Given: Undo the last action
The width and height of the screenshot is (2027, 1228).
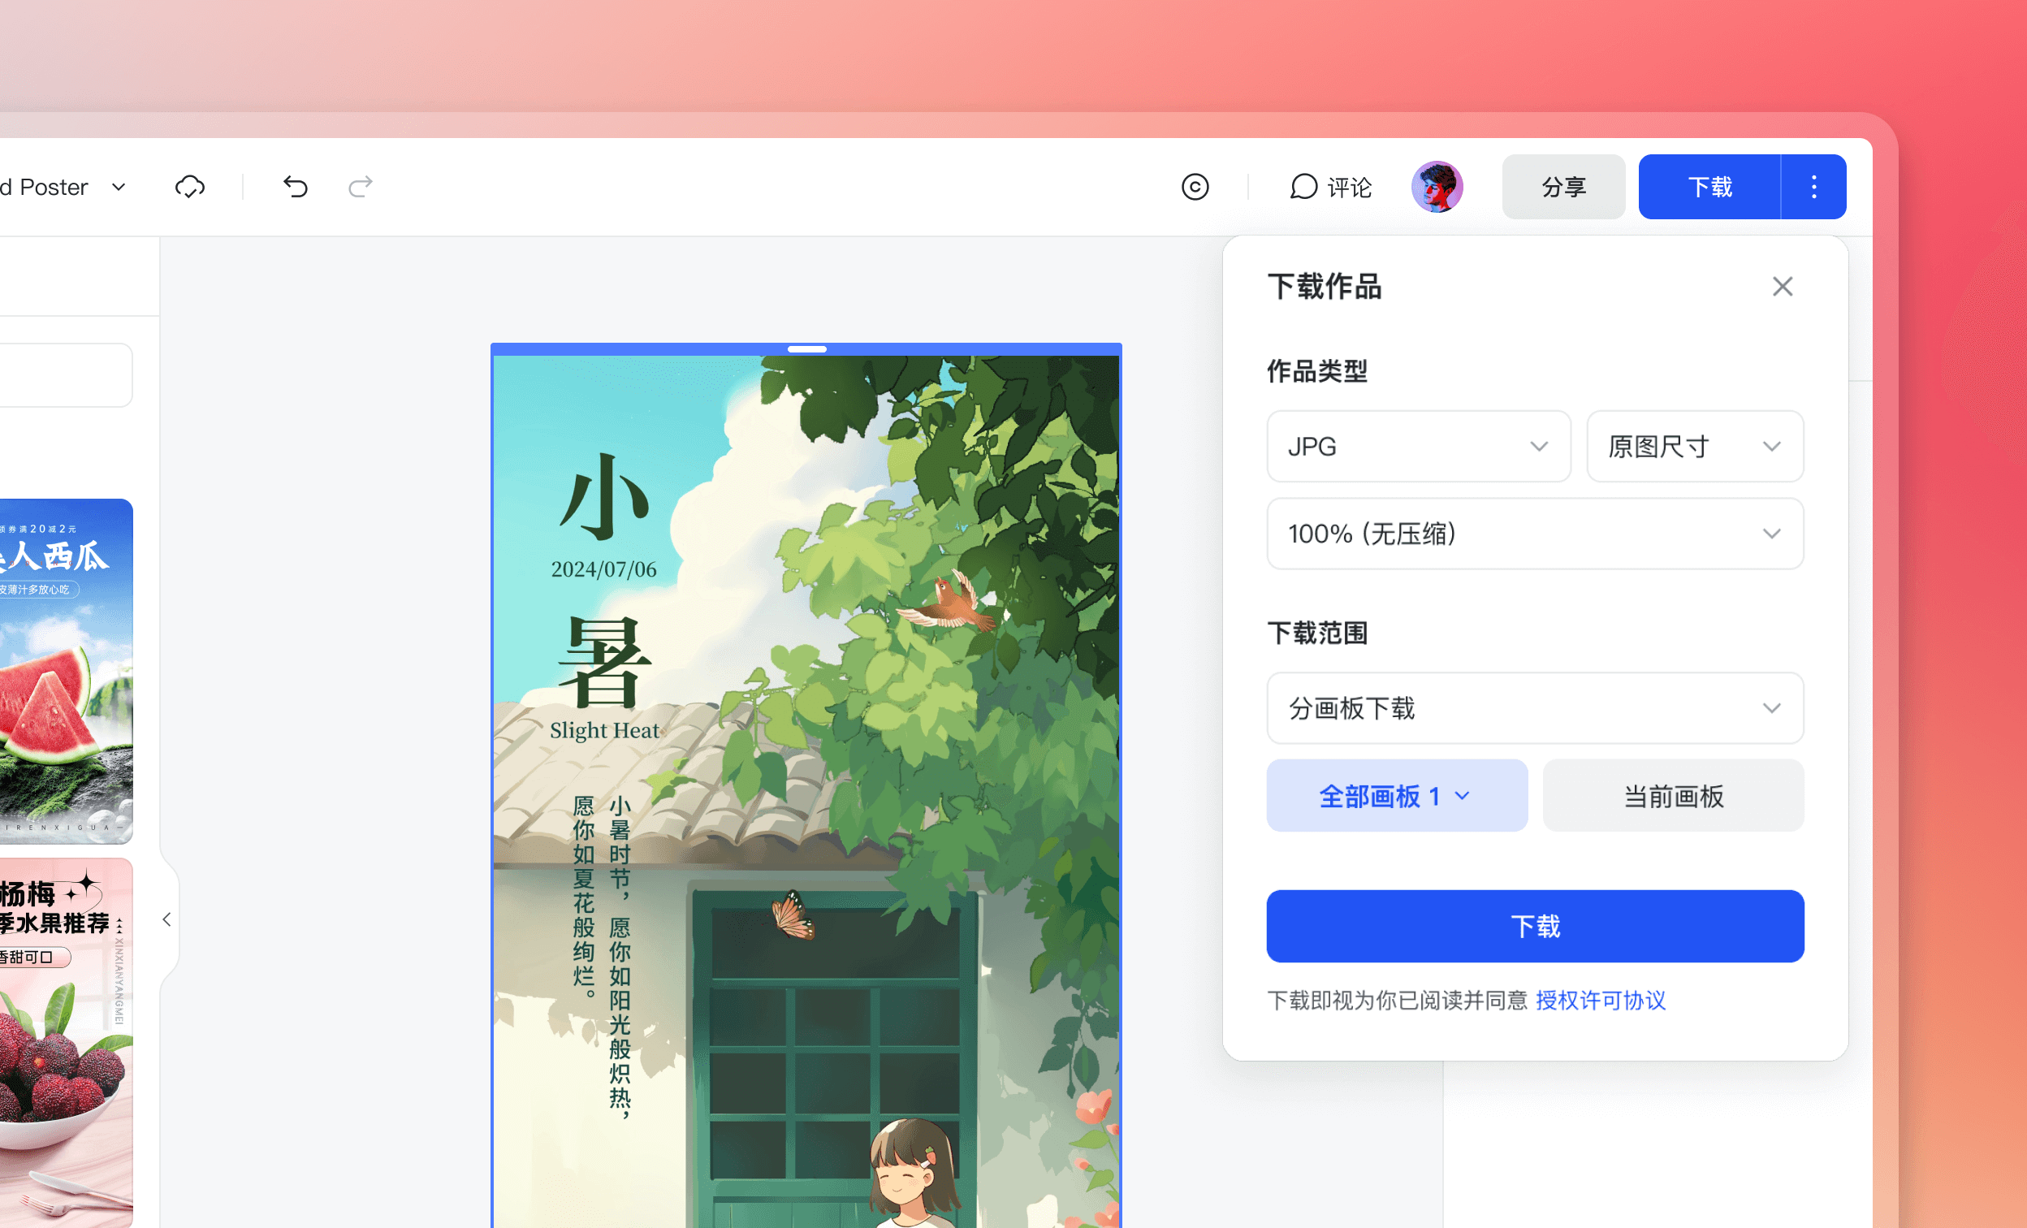Looking at the screenshot, I should tap(296, 187).
